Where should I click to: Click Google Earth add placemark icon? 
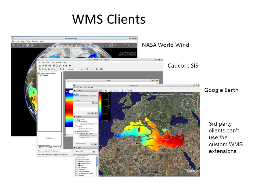(x=106, y=91)
